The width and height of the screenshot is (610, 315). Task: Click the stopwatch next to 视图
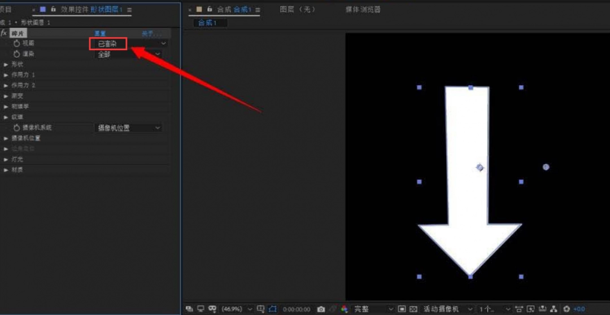click(x=16, y=43)
